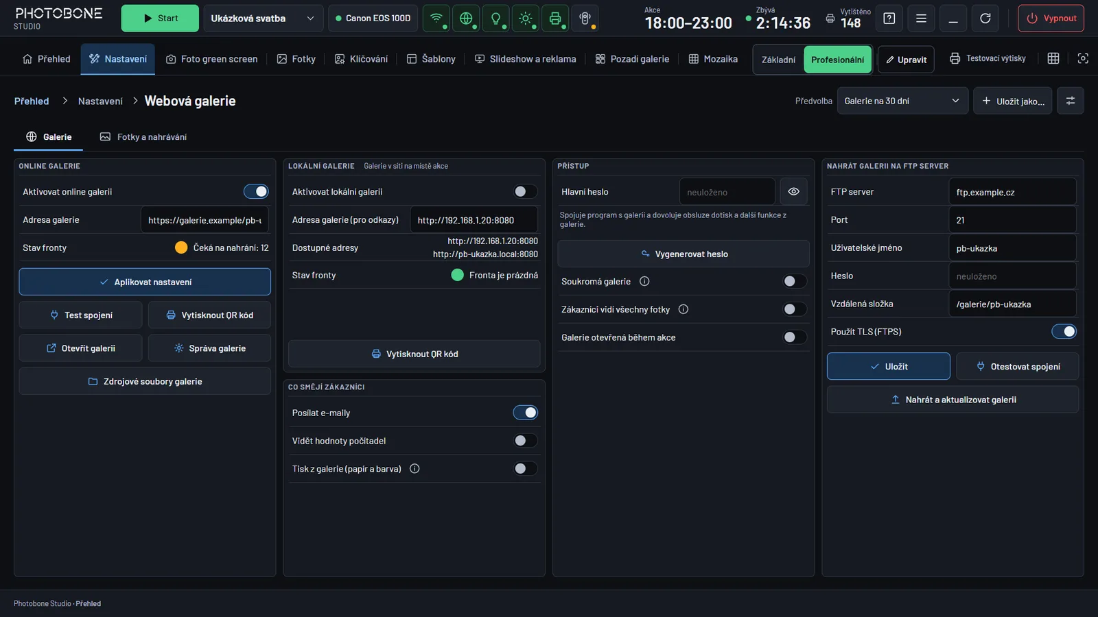Click info icon beside Zákazníci vidí všechny fotky
The height and width of the screenshot is (617, 1098).
[684, 309]
